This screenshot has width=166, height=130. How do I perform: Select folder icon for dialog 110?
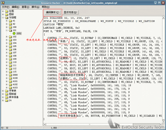tap(10, 62)
